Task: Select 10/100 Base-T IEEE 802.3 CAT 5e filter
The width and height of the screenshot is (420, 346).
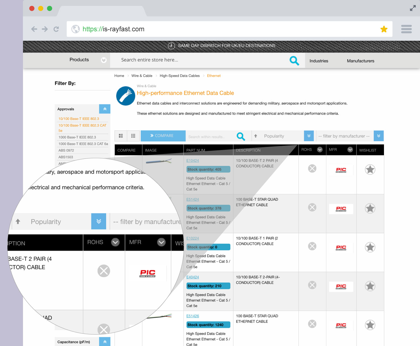Action: point(82,128)
